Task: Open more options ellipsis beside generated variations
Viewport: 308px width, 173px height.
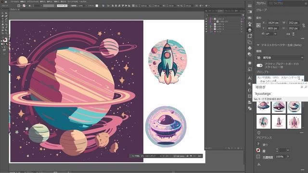Action: [x=302, y=133]
